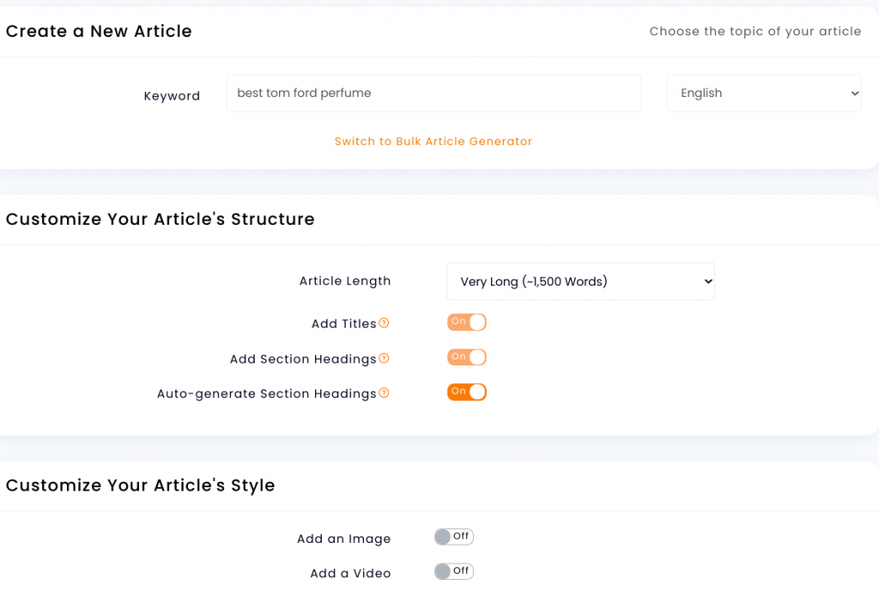Open the Article Length dropdown
879x591 pixels.
point(581,281)
